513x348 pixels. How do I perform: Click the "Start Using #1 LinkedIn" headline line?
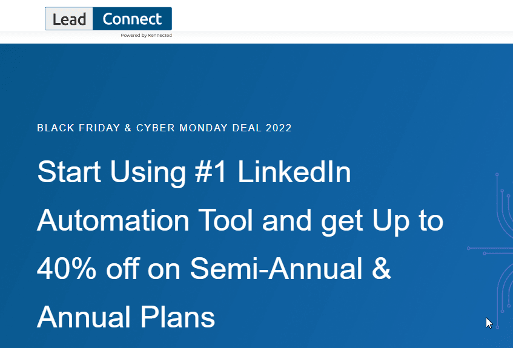(x=194, y=172)
